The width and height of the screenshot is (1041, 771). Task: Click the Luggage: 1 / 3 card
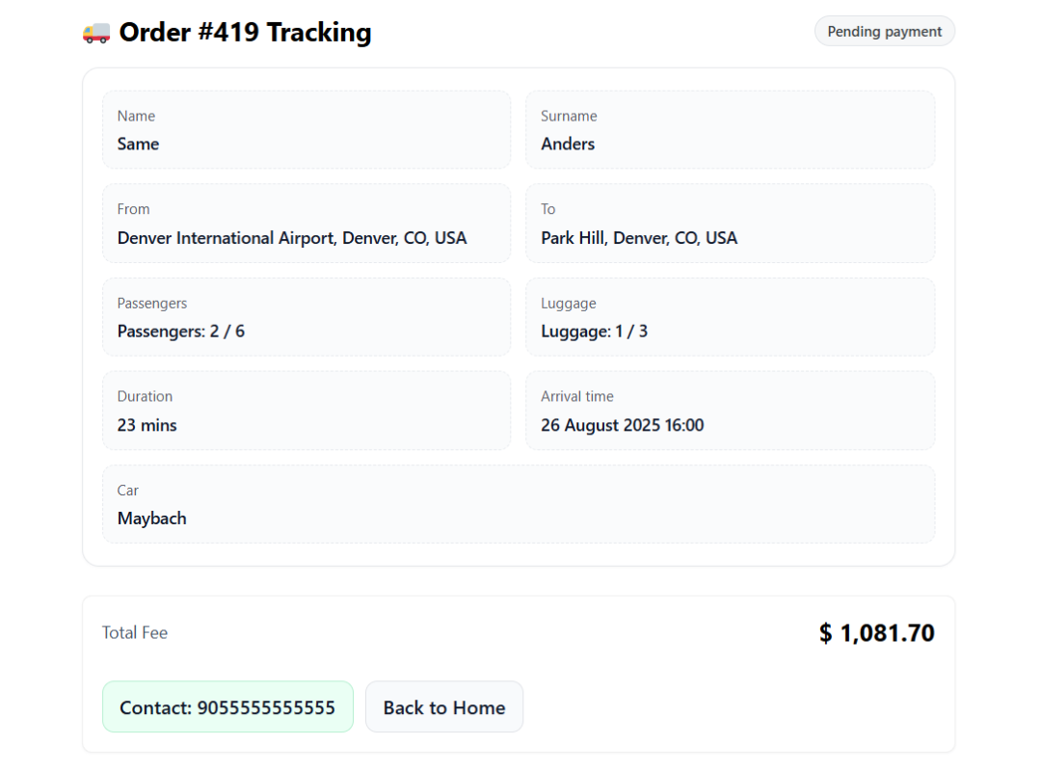[x=730, y=317]
